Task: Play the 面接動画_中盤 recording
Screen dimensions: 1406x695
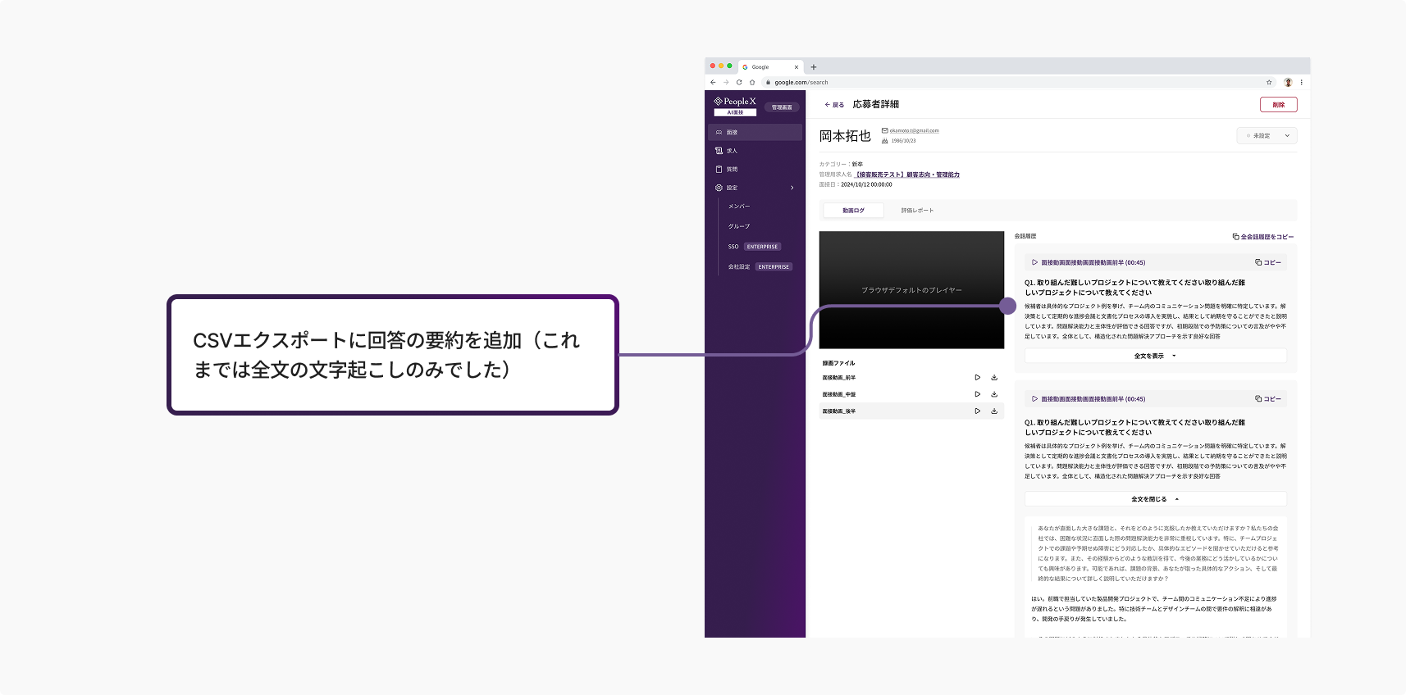Action: (977, 394)
